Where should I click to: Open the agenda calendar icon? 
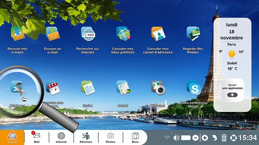click(x=53, y=88)
